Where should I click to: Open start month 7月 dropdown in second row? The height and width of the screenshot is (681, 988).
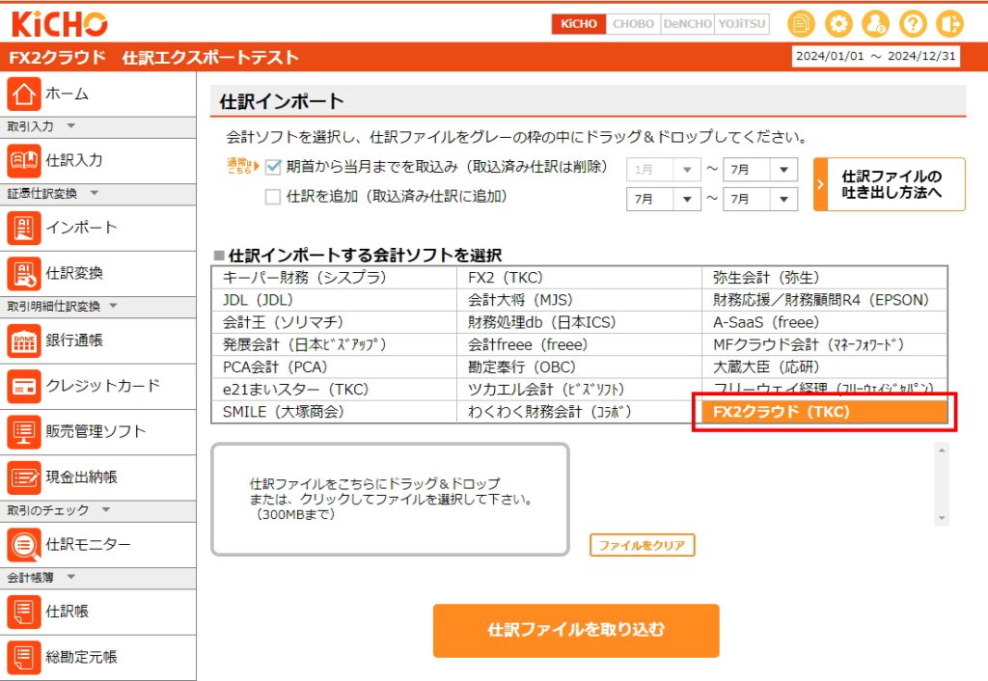pyautogui.click(x=664, y=199)
